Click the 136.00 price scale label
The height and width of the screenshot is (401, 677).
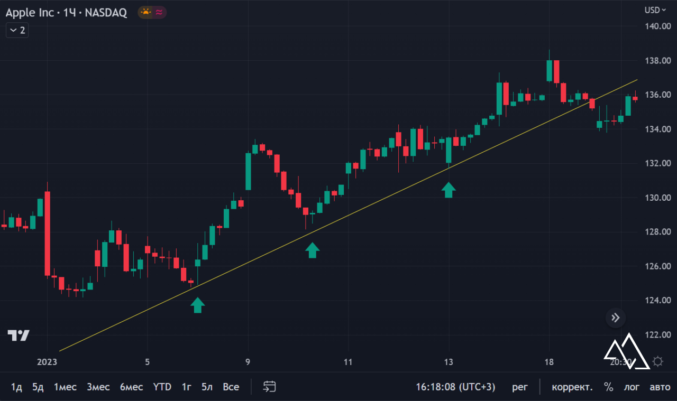(657, 95)
